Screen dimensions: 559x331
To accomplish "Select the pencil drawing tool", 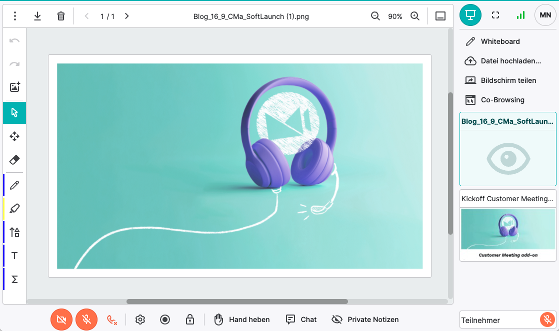I will pyautogui.click(x=14, y=185).
